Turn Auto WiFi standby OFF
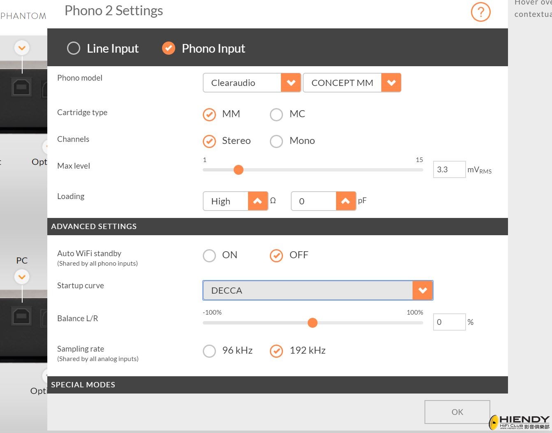This screenshot has width=552, height=433. point(276,255)
